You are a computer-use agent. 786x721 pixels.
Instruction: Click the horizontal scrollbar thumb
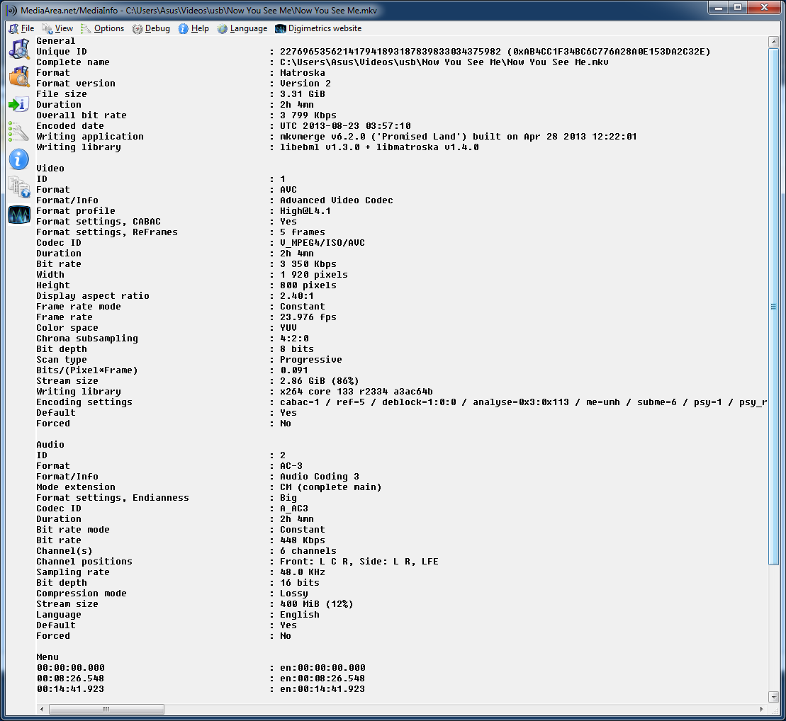106,709
